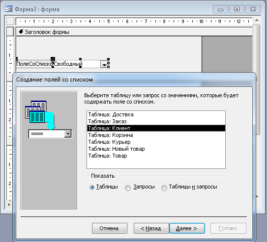
Task: Click the dropdown arrow in the wizard preview image
Action: (x=68, y=134)
